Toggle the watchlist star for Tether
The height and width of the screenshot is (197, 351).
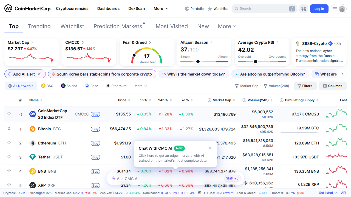click(9, 157)
